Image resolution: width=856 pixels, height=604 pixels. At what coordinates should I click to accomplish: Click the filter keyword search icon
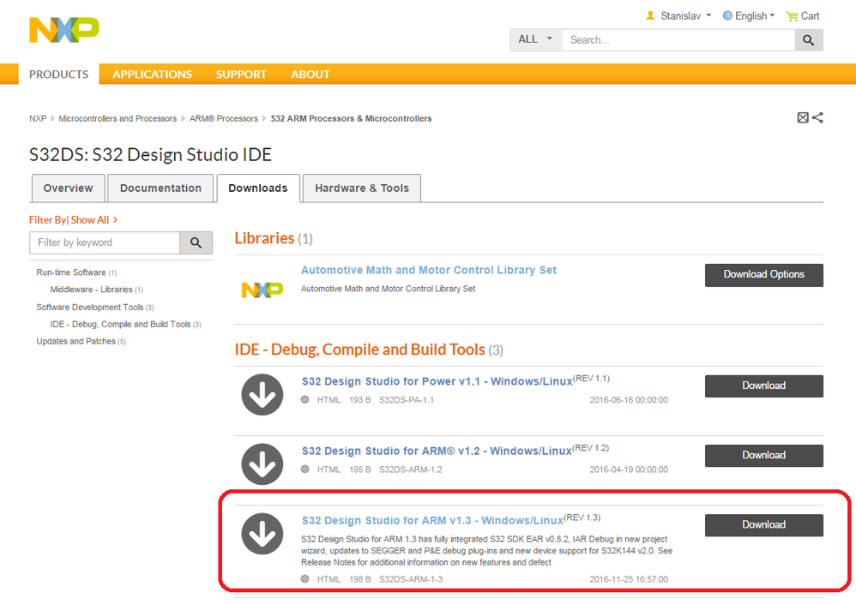(196, 242)
